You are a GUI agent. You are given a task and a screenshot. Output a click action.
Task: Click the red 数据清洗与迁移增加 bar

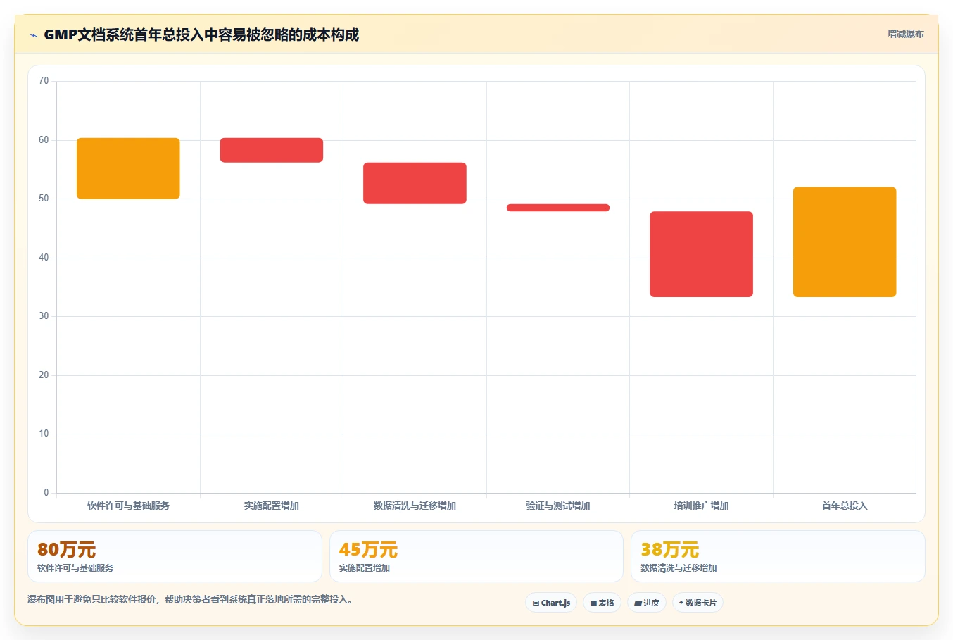(415, 183)
